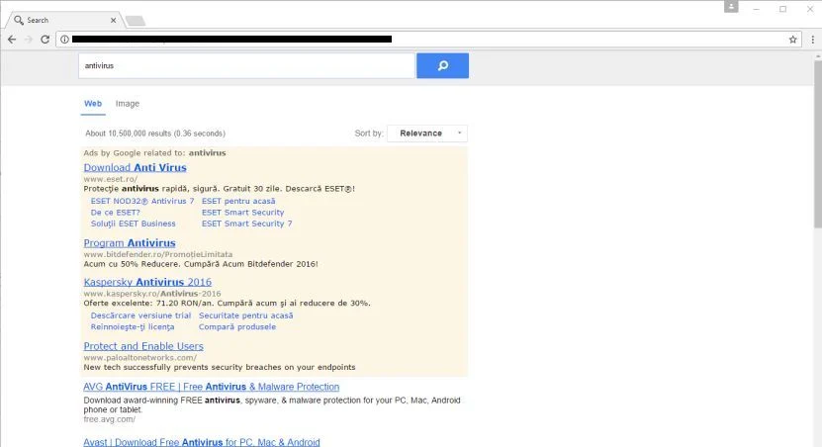Viewport: 822px width, 447px height.
Task: Reload the page with refresh icon
Action: (x=46, y=40)
